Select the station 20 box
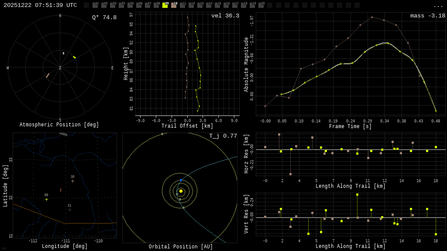Viewport: 447px width, 251px height. [261, 5]
